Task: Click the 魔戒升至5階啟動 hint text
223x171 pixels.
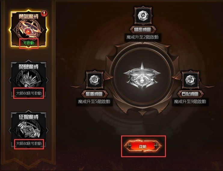Action: pyautogui.click(x=94, y=101)
